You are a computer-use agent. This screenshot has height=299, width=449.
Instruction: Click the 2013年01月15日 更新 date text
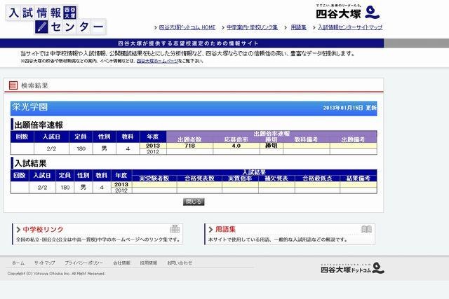point(349,108)
